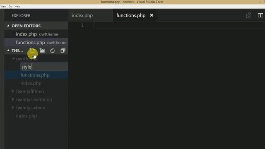265x149 pixels.
Task: Open the changes view icon at top right
Action: (x=248, y=15)
